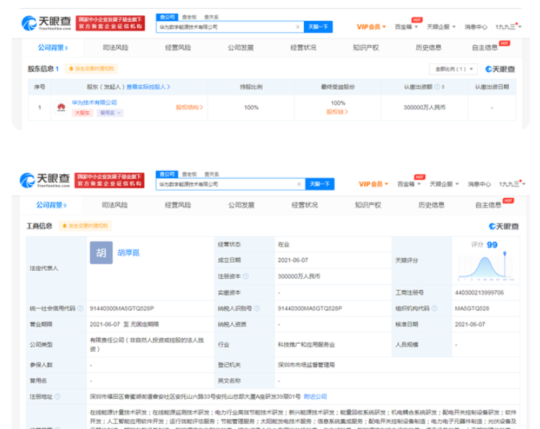Click 工商注册号 value 440300213999706
This screenshot has width=540, height=429.
click(x=479, y=292)
